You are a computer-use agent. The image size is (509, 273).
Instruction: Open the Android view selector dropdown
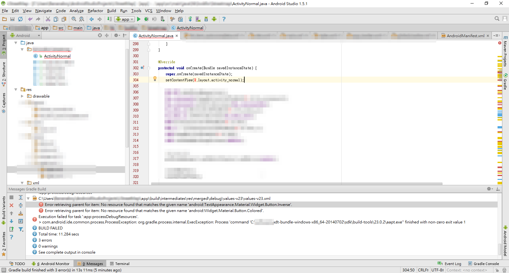tap(25, 35)
